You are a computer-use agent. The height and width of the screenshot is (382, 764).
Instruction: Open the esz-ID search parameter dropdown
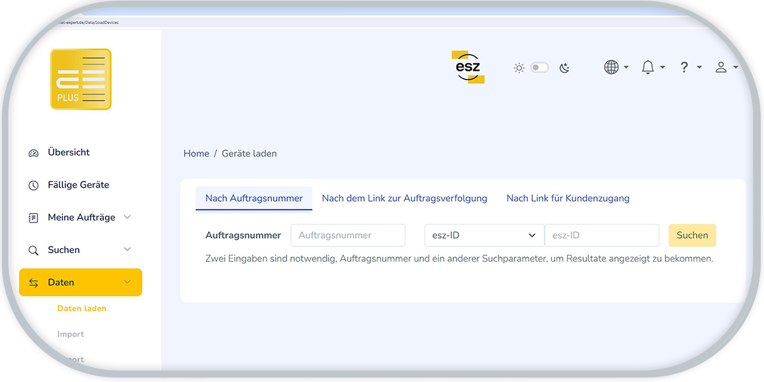tap(484, 235)
